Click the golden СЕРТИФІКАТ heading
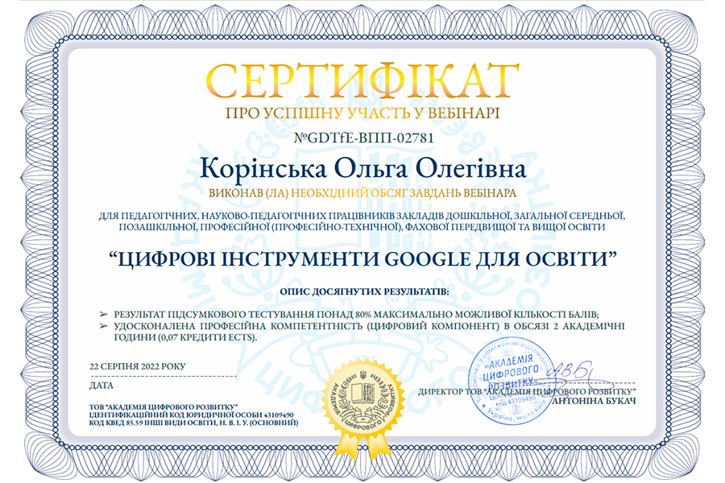Screen dimensions: 725x483 (x=362, y=81)
